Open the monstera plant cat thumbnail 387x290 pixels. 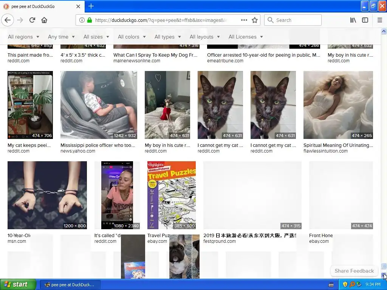coord(30,105)
